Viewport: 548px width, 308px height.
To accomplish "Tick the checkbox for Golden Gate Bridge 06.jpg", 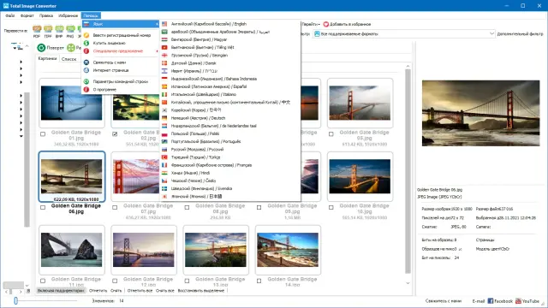I will pyautogui.click(x=43, y=207).
